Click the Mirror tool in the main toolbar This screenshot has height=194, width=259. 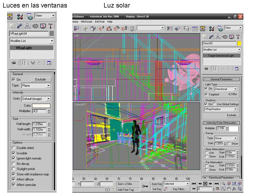click(x=170, y=29)
